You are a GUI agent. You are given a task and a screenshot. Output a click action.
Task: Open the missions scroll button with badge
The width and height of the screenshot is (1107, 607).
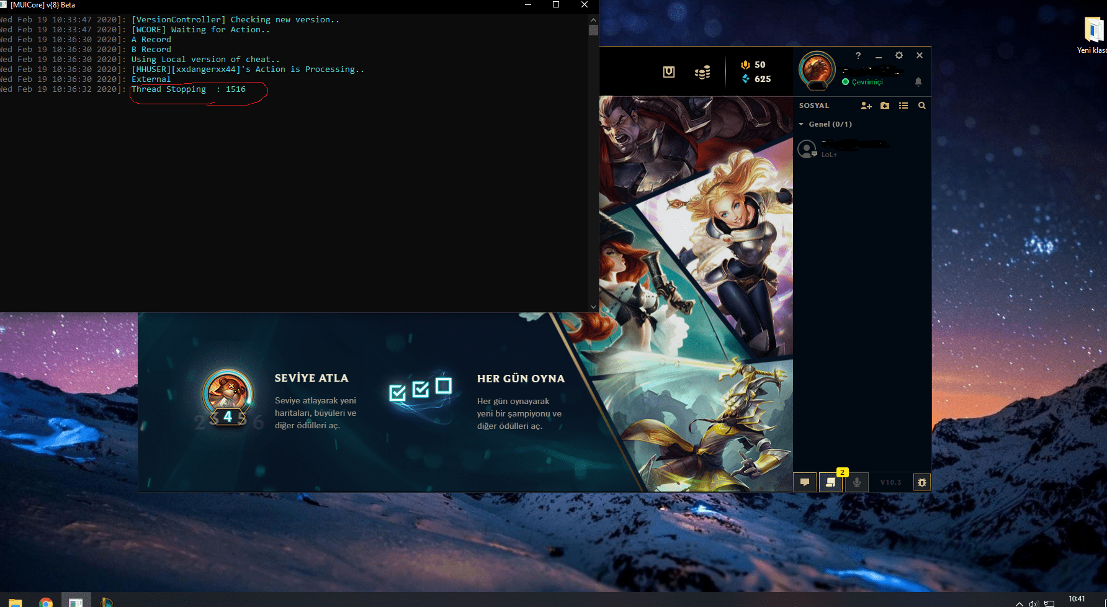click(831, 482)
